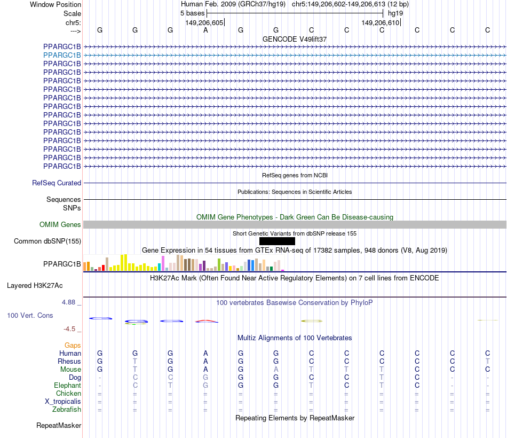Select the X_tropicalis alignment row label
Screen dimensions: 507x438
[x=63, y=402]
